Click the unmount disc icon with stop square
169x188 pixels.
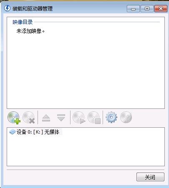pyautogui.click(x=94, y=118)
